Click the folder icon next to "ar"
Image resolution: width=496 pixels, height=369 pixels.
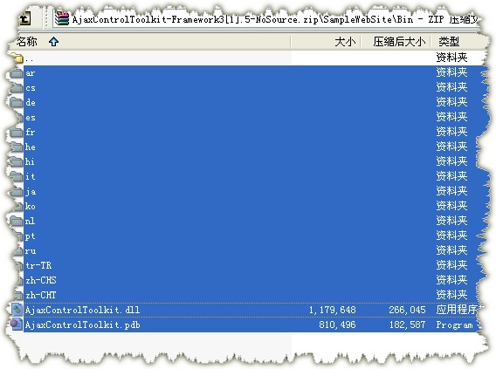[16, 73]
